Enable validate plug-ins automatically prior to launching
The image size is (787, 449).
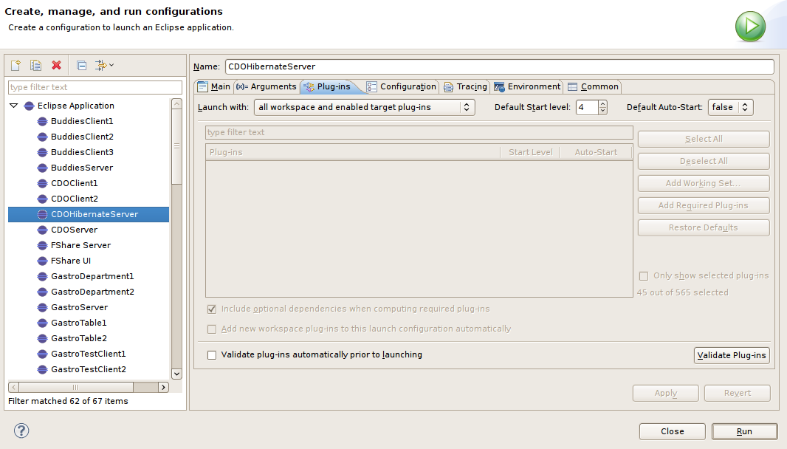[x=212, y=354]
